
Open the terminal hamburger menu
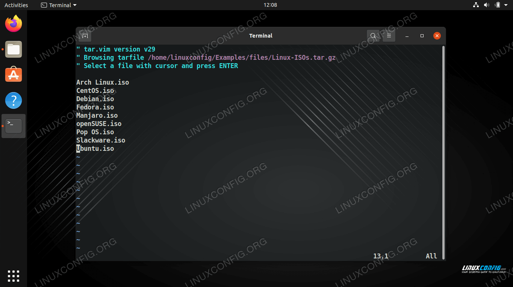tap(389, 36)
